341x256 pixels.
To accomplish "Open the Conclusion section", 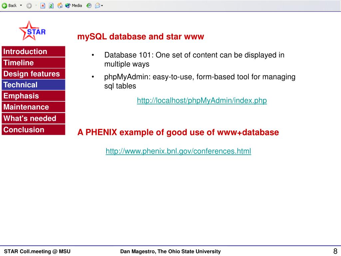I will [x=34, y=130].
